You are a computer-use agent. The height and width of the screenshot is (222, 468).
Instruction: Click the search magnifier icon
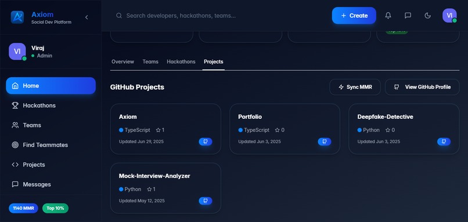pos(119,16)
